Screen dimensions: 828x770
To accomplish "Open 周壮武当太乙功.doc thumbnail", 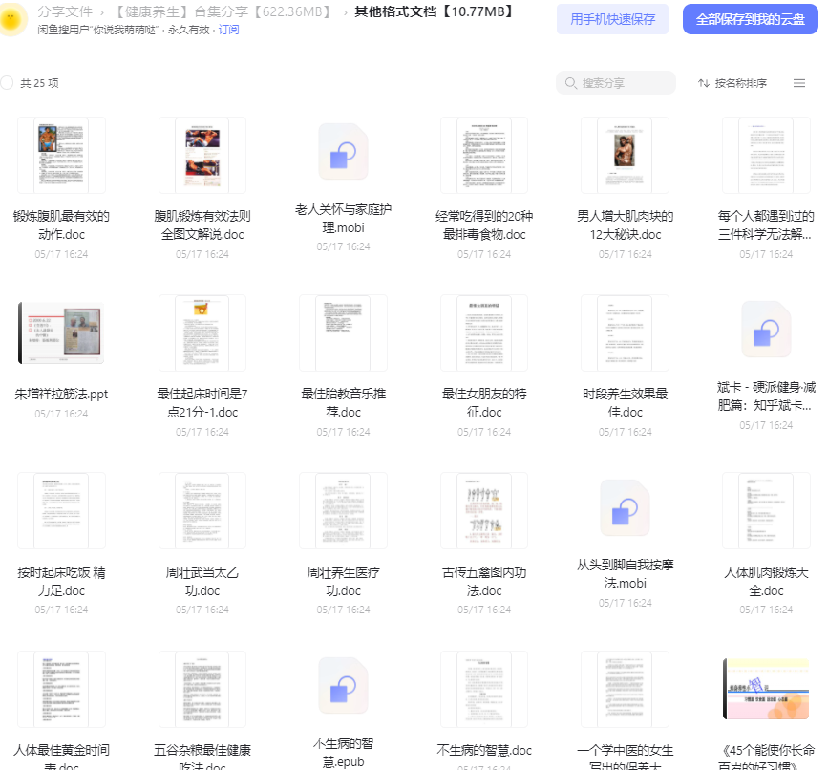I will tap(202, 511).
